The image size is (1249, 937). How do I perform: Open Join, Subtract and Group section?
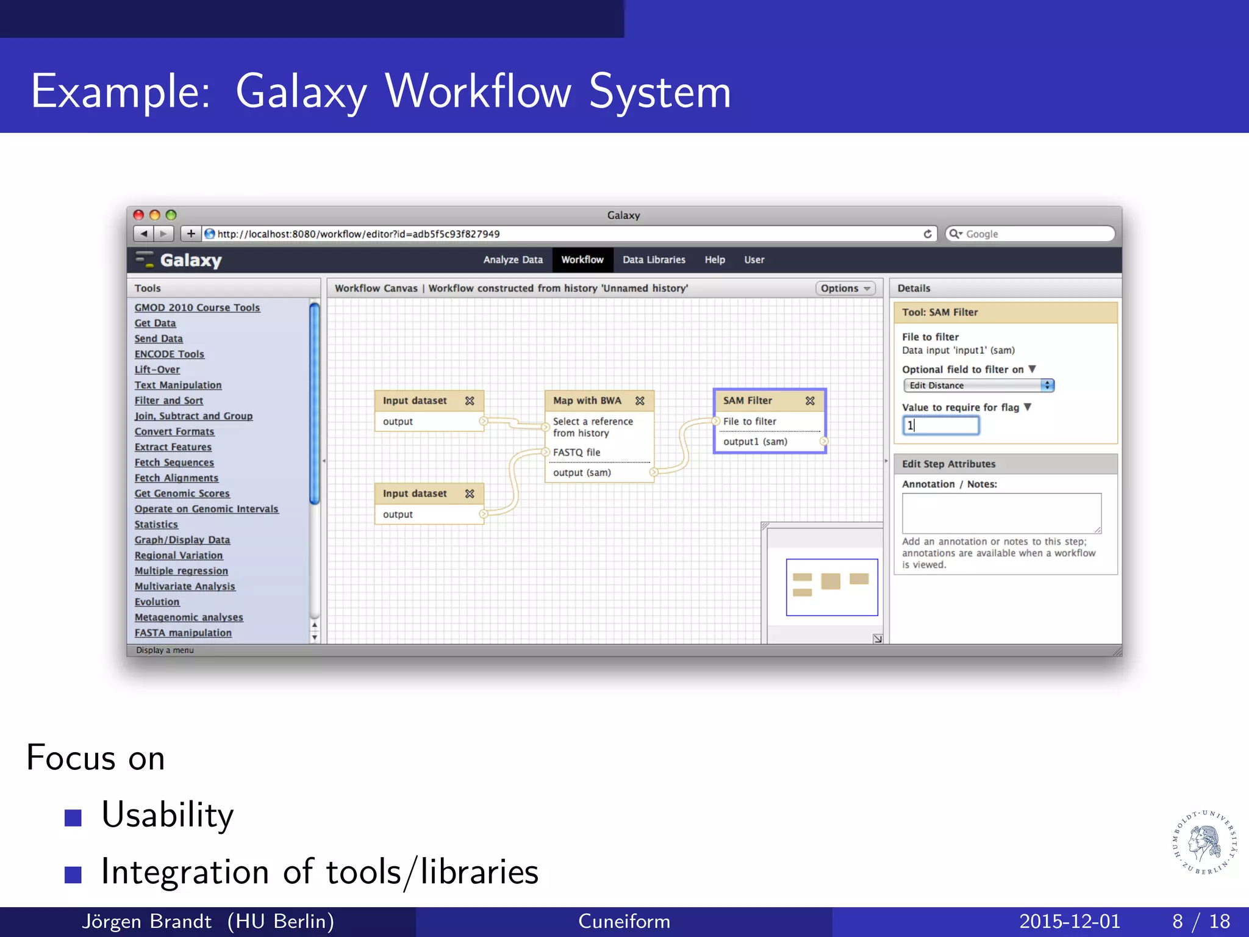tap(193, 416)
